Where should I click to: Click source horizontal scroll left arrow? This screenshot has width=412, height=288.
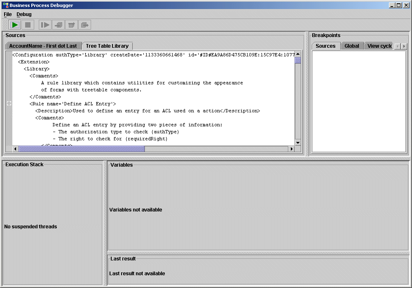[x=15, y=149]
